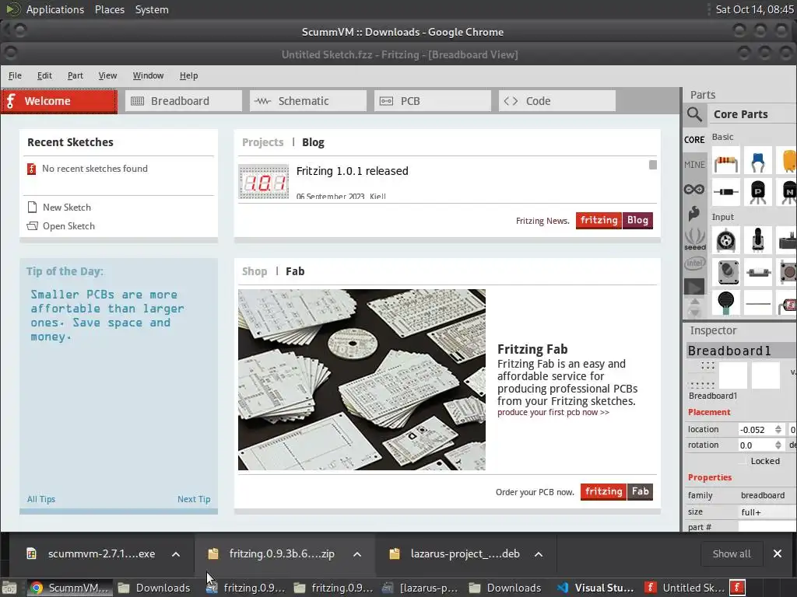Screen dimensions: 797x597
Task: Pick the diode part
Action: [726, 192]
